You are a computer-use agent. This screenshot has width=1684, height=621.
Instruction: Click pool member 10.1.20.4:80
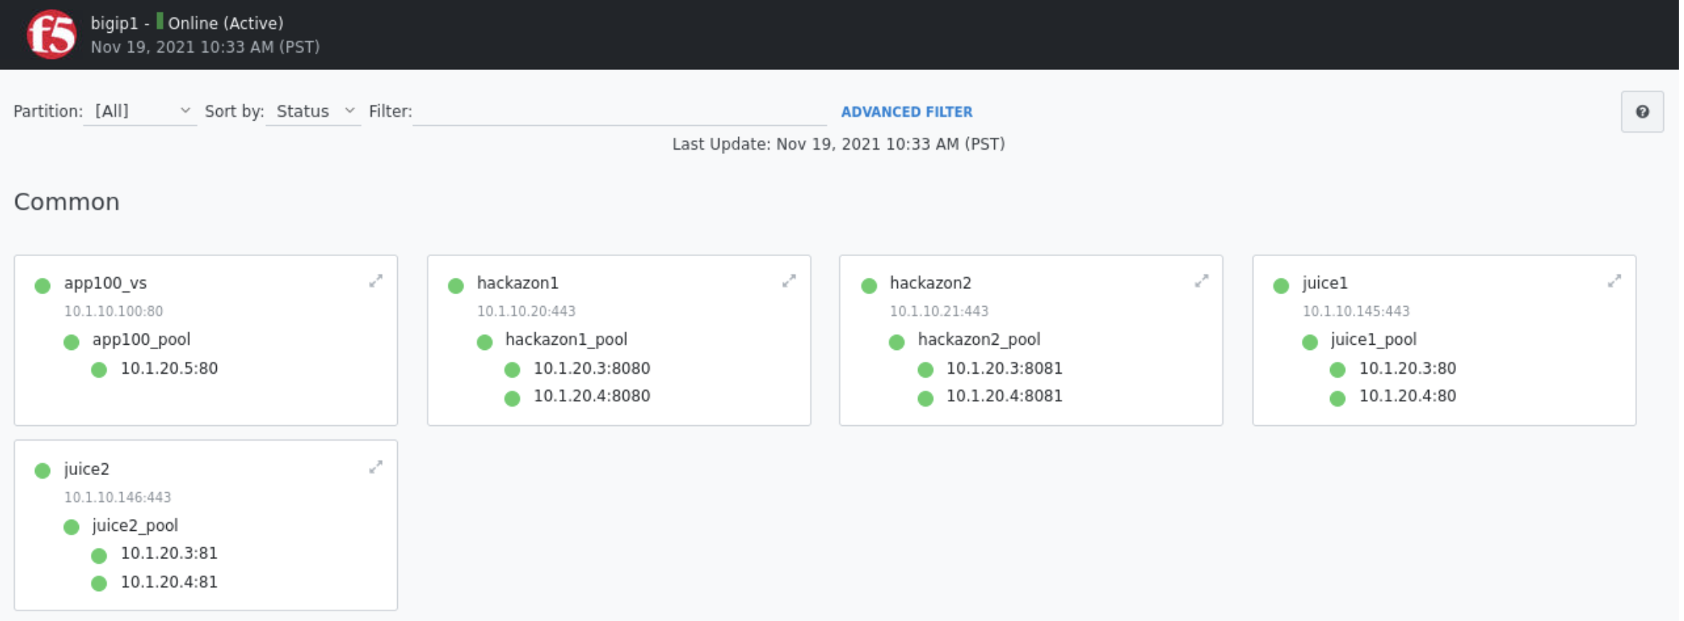click(x=1407, y=396)
